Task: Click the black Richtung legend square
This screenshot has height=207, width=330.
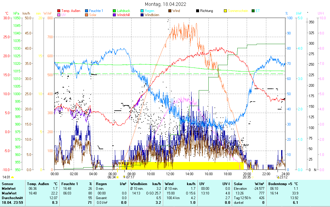Action: [198, 11]
